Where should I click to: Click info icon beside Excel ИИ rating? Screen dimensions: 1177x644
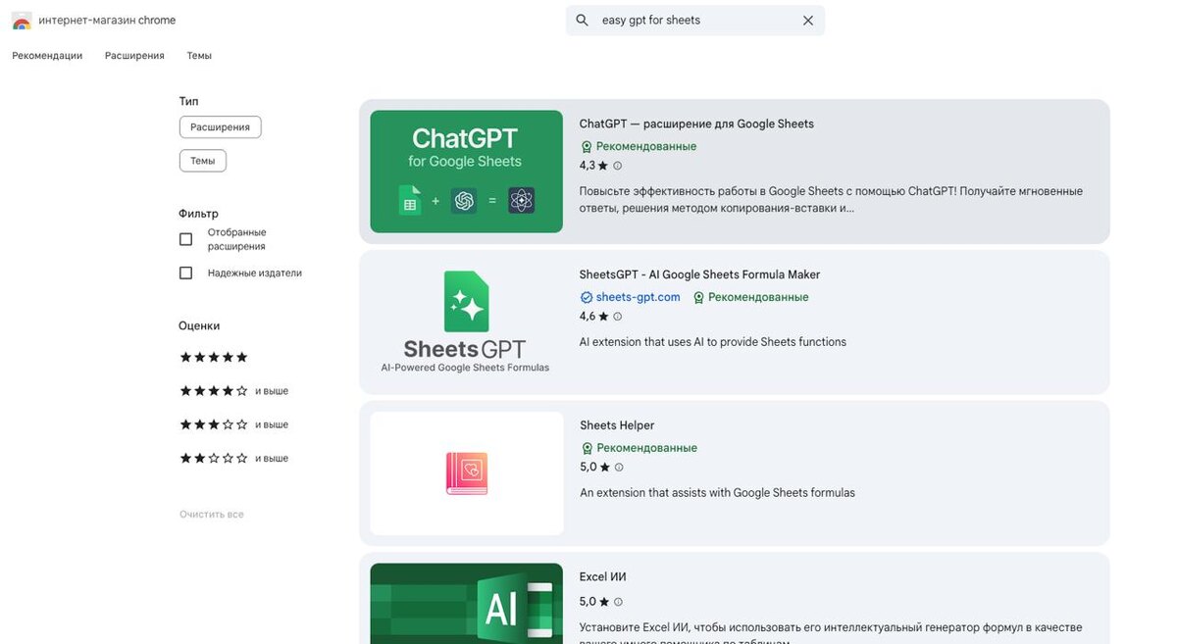tap(618, 602)
